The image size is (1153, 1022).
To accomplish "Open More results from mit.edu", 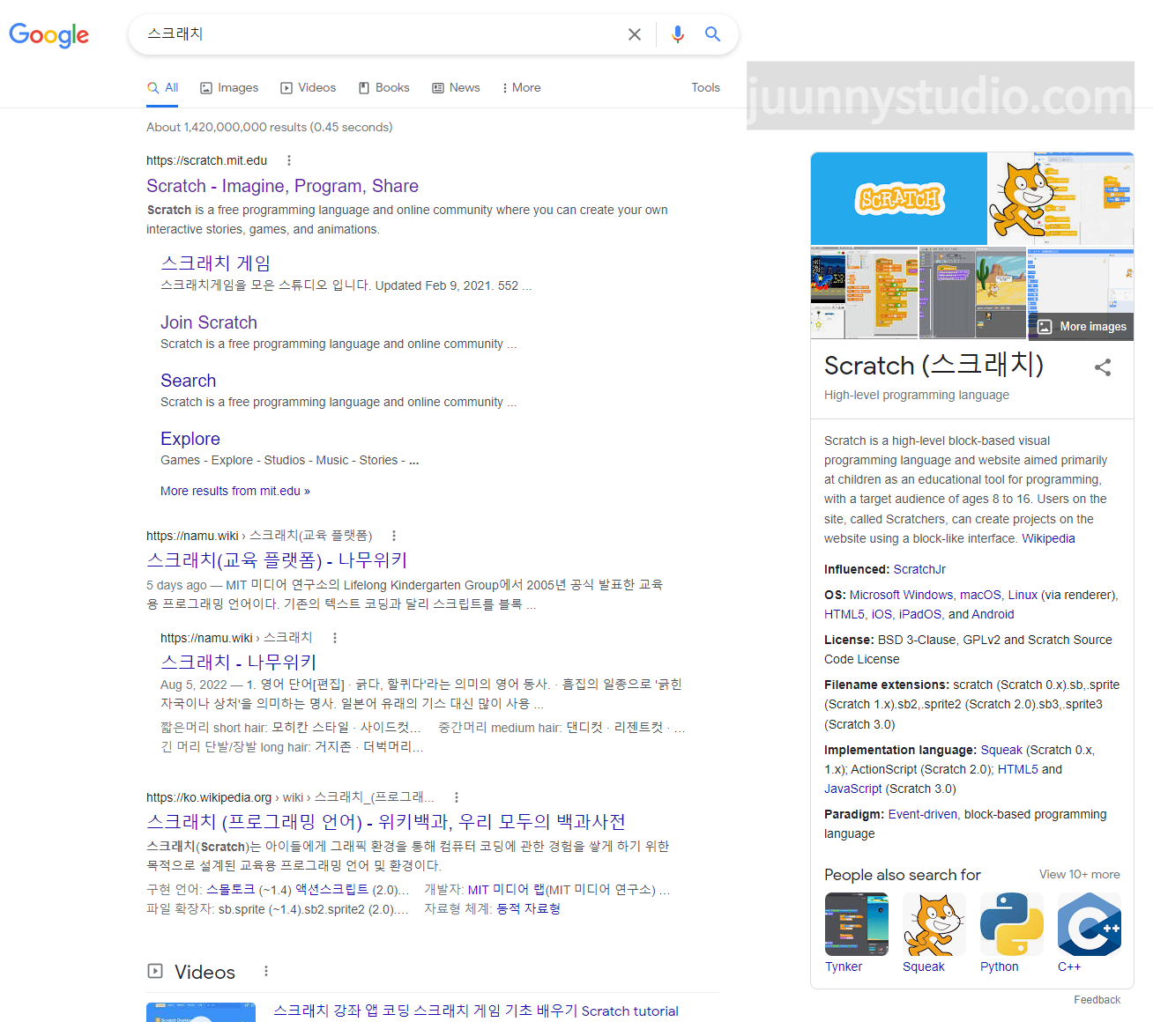I will (235, 492).
